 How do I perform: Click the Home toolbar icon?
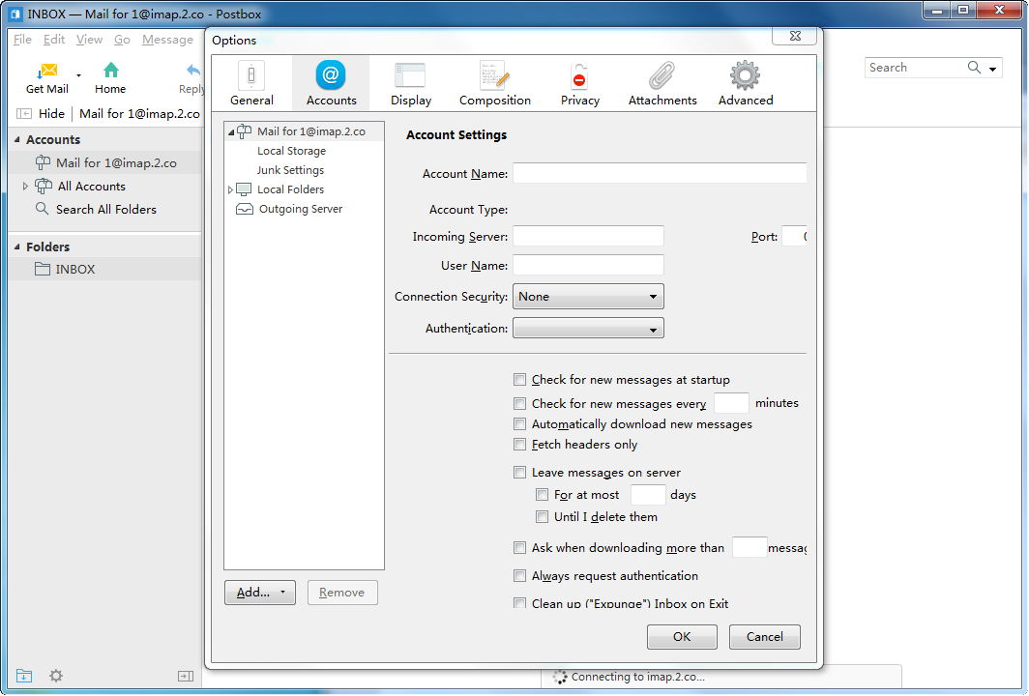(x=111, y=71)
